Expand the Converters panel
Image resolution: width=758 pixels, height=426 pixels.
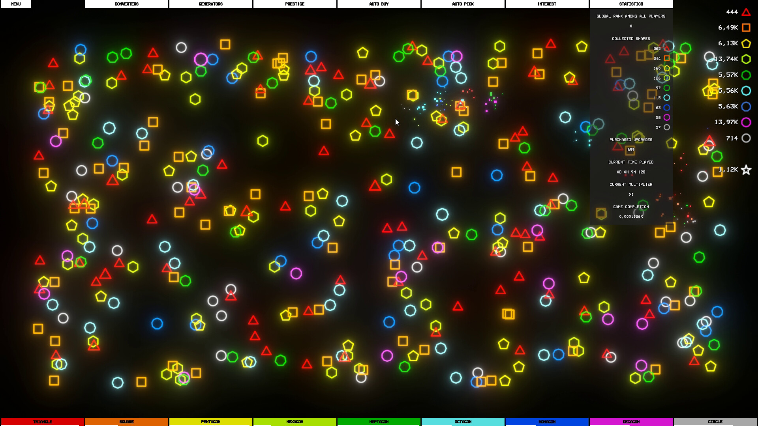[x=126, y=4]
